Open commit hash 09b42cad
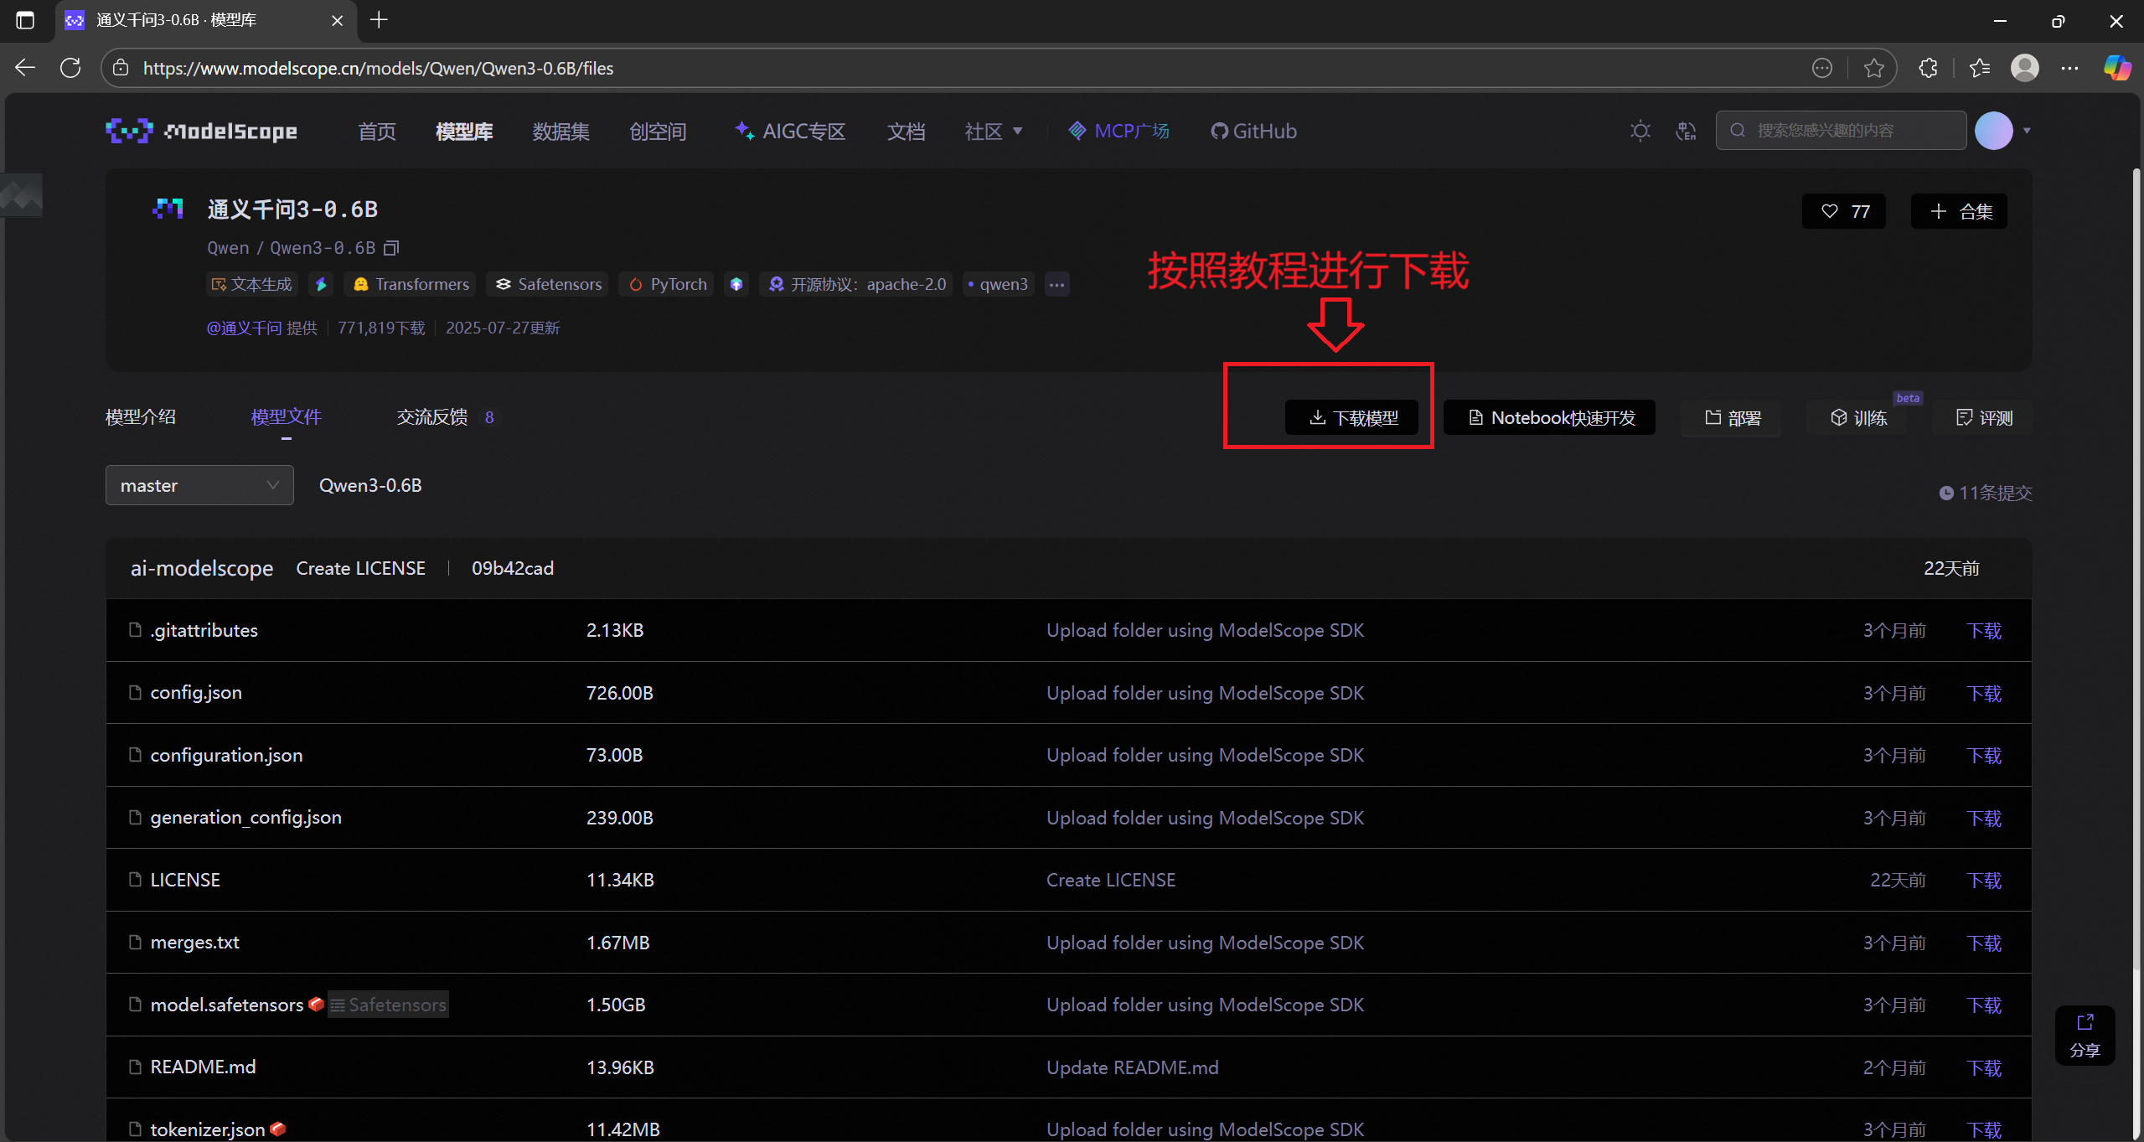The image size is (2144, 1142). point(513,568)
